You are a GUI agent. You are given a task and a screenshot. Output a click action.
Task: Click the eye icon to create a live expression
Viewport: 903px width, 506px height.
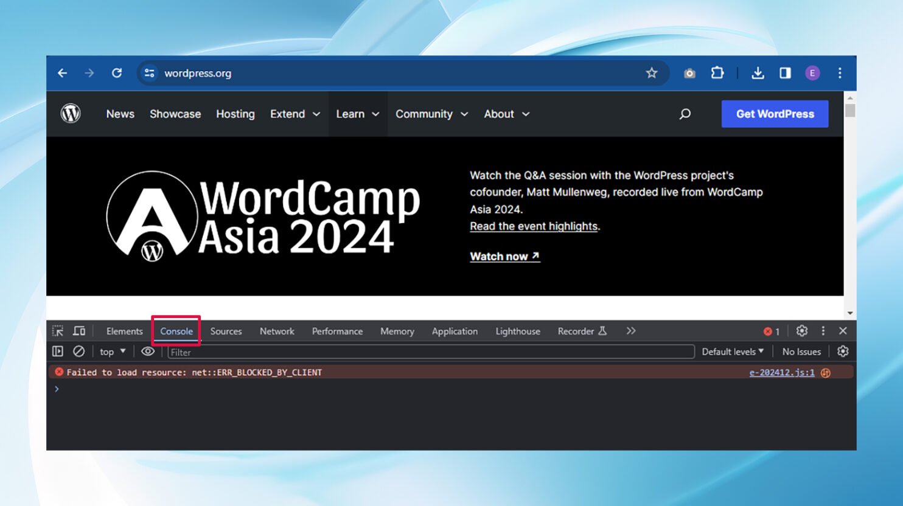(147, 352)
